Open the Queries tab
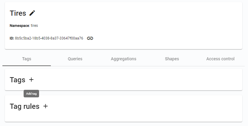 (x=75, y=59)
